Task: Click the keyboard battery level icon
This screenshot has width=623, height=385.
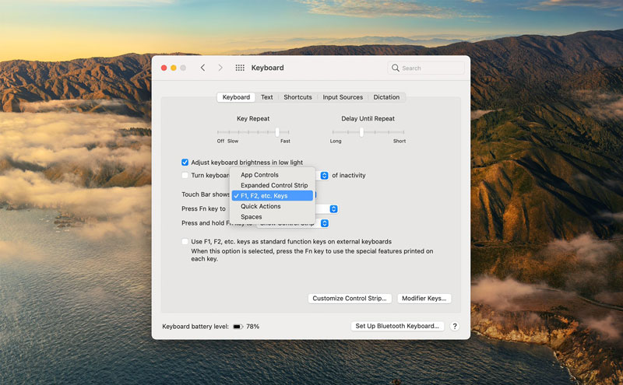Action: tap(238, 327)
